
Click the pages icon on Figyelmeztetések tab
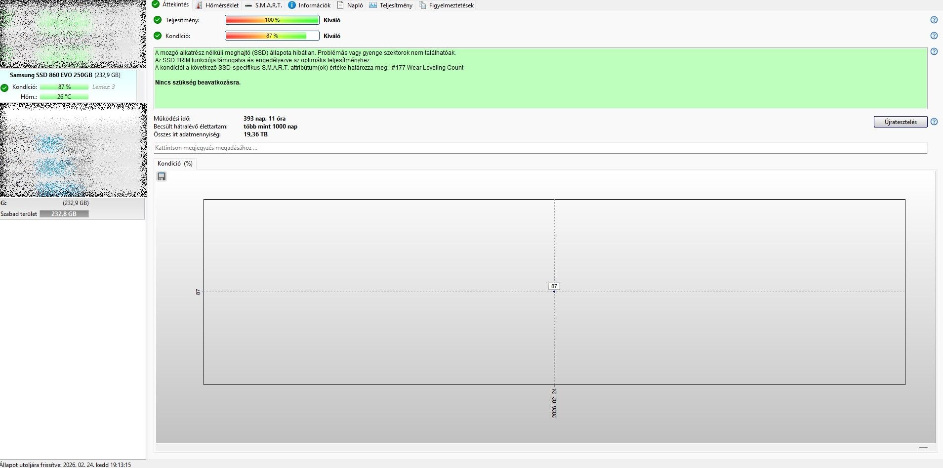point(422,5)
